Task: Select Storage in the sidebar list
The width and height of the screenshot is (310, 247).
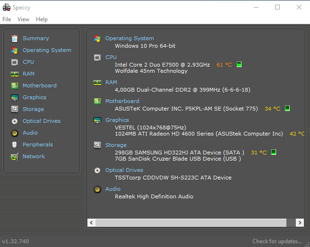Action: (33, 109)
